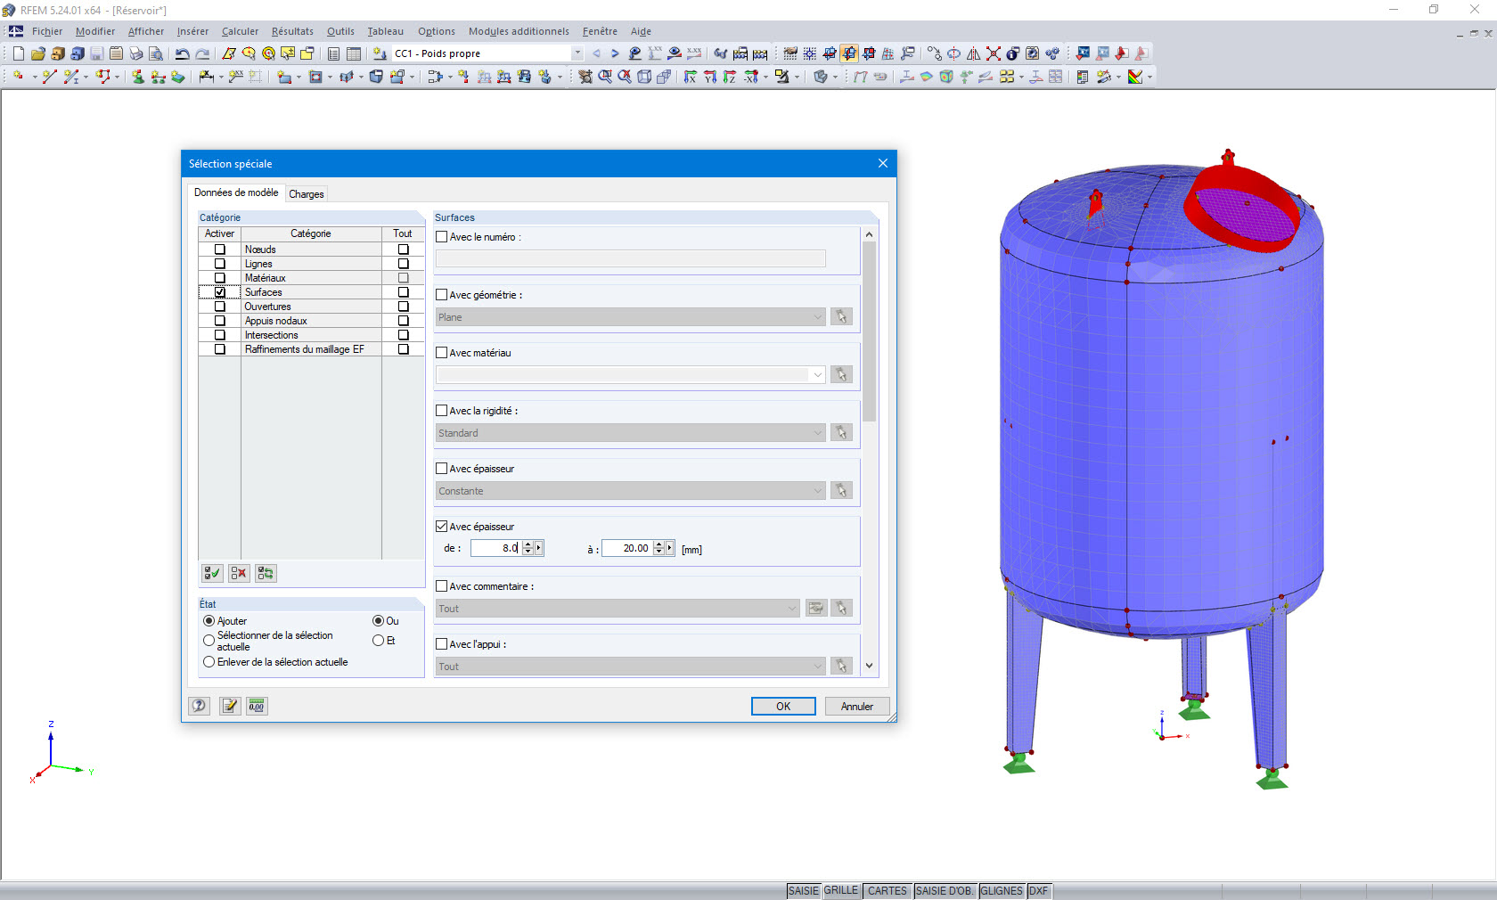The width and height of the screenshot is (1497, 900).
Task: Open the CC1 - Poids propre load case dropdown
Action: pyautogui.click(x=577, y=53)
